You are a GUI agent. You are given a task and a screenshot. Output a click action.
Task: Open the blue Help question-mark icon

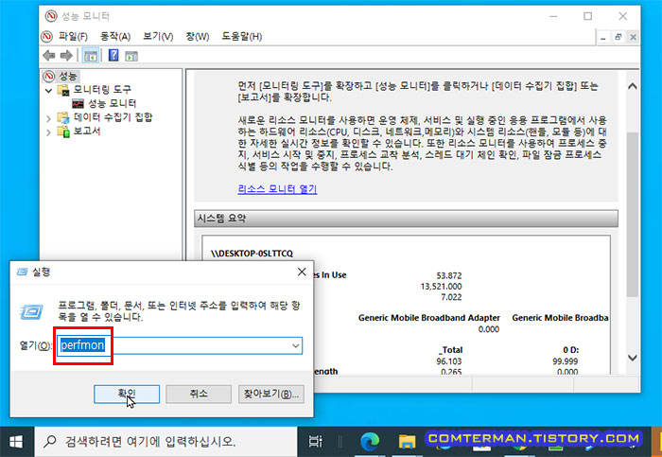[x=113, y=55]
